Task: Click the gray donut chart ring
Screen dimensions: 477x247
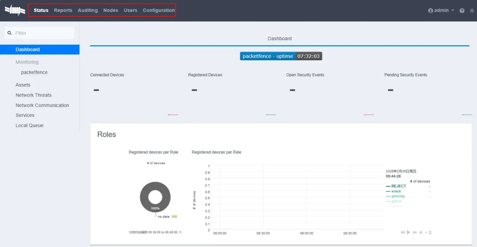Action: pyautogui.click(x=144, y=198)
